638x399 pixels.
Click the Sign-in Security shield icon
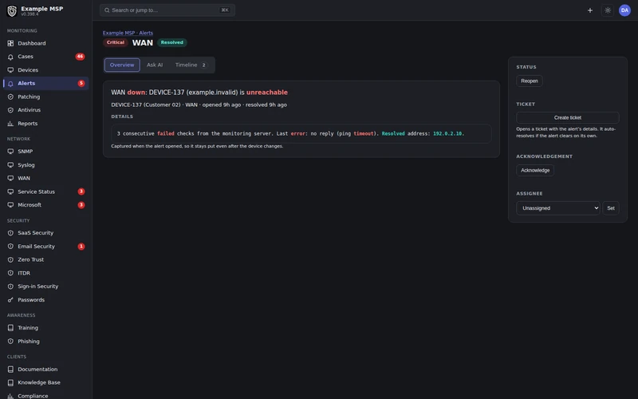tap(10, 286)
